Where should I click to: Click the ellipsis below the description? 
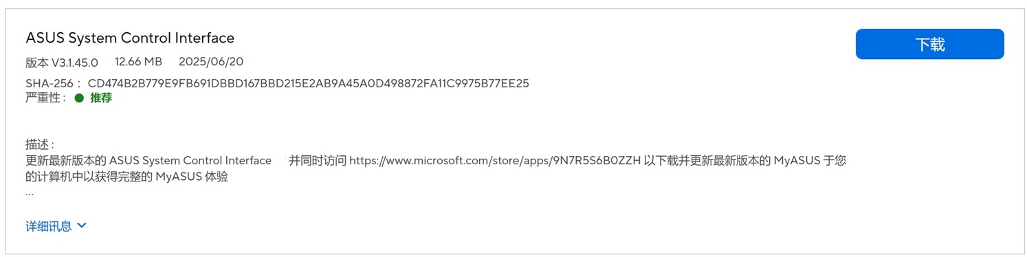[30, 194]
